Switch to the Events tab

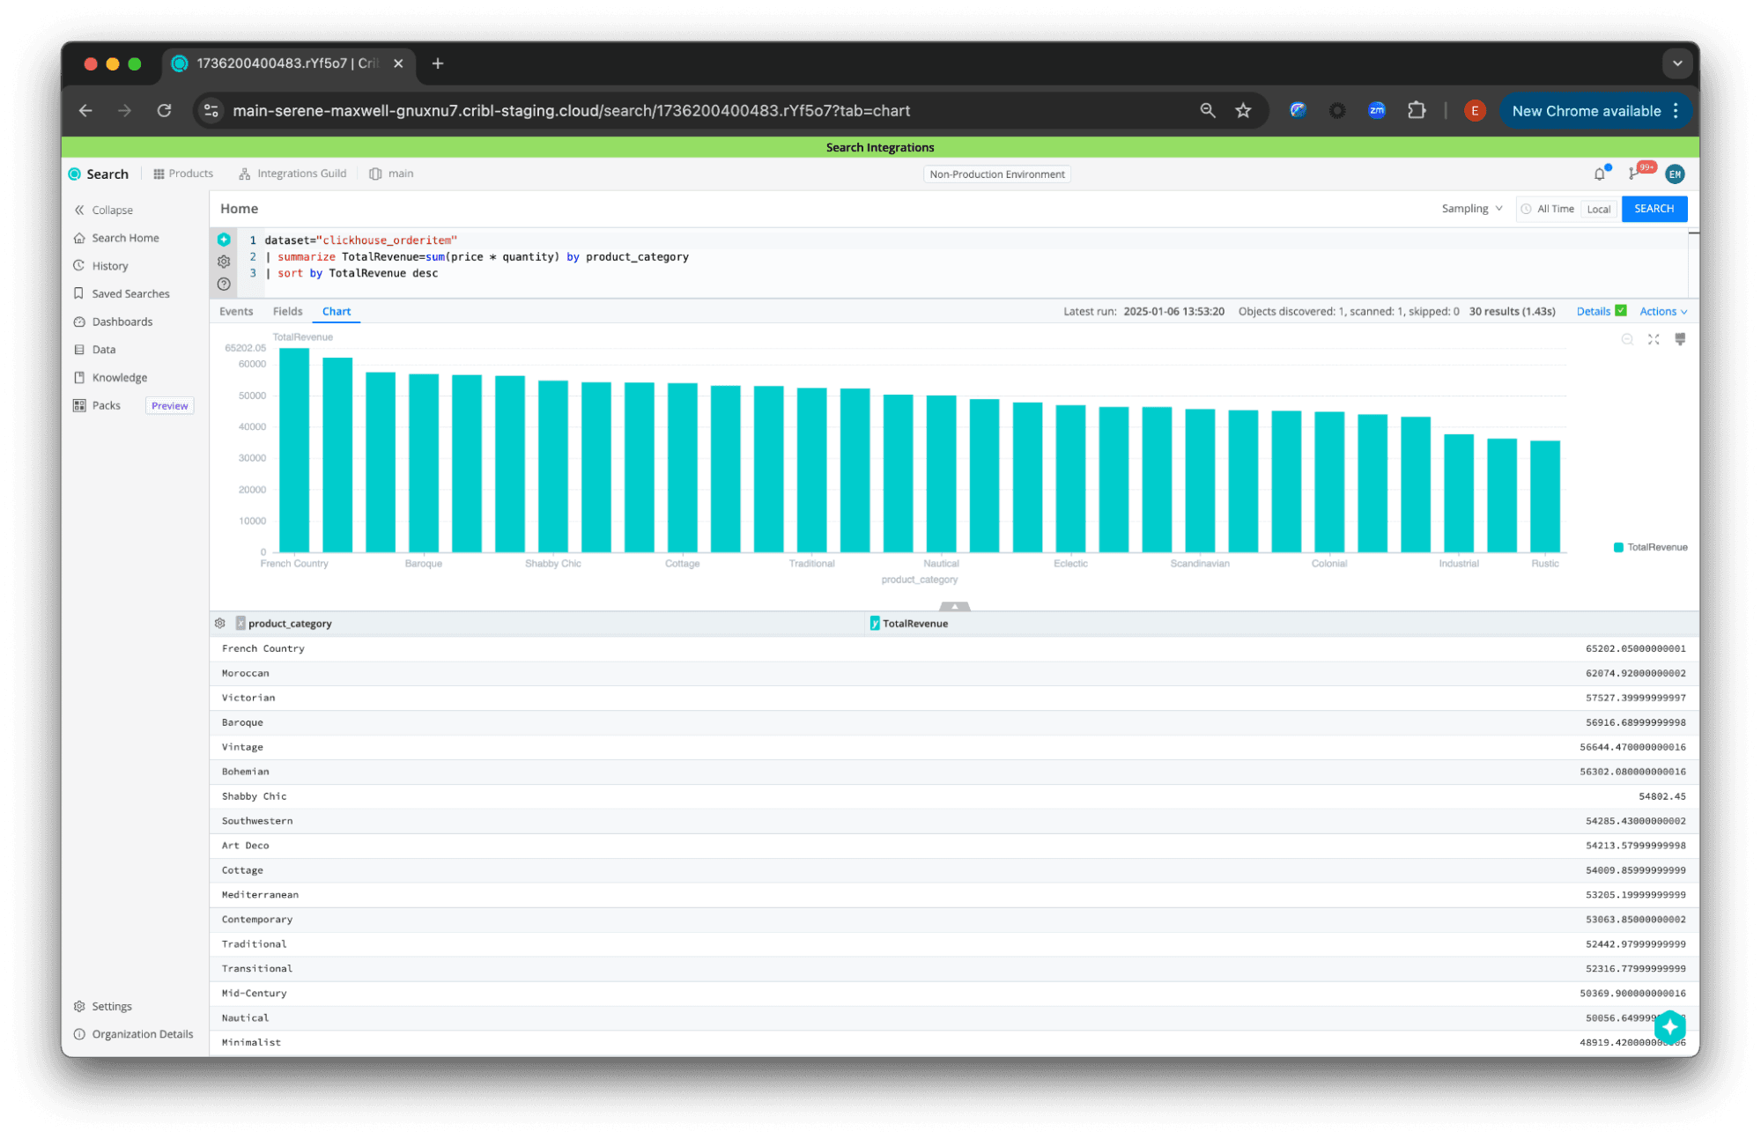tap(236, 311)
